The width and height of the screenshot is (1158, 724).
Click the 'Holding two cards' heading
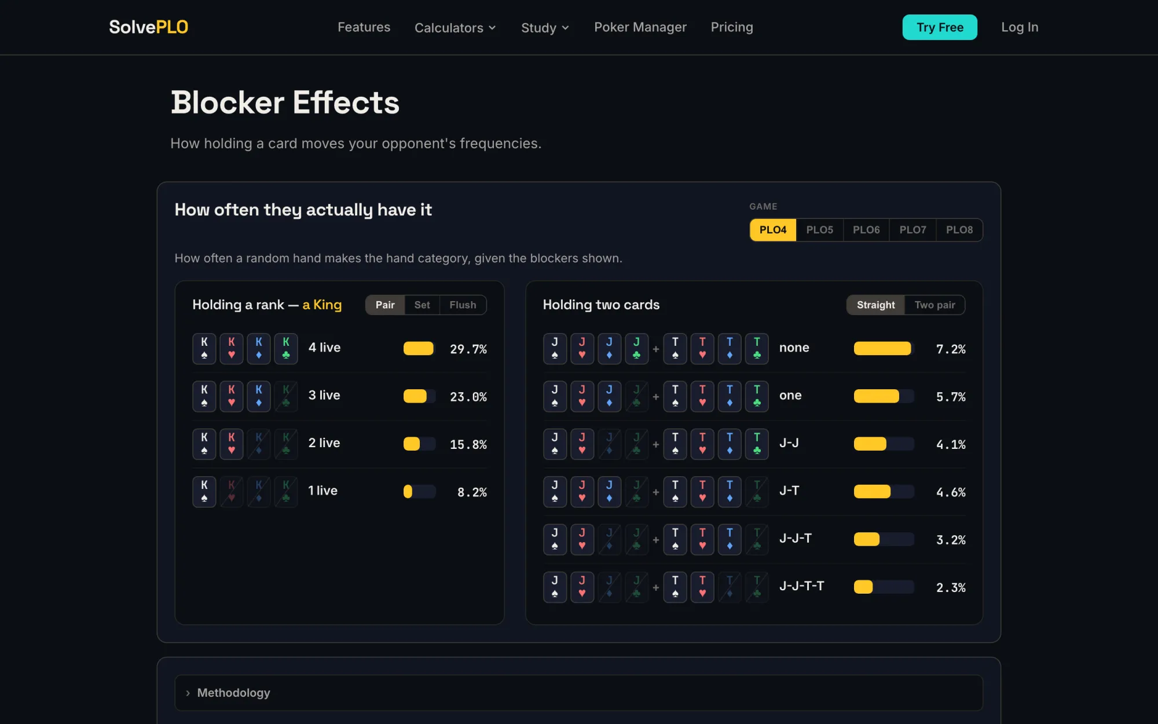coord(601,305)
